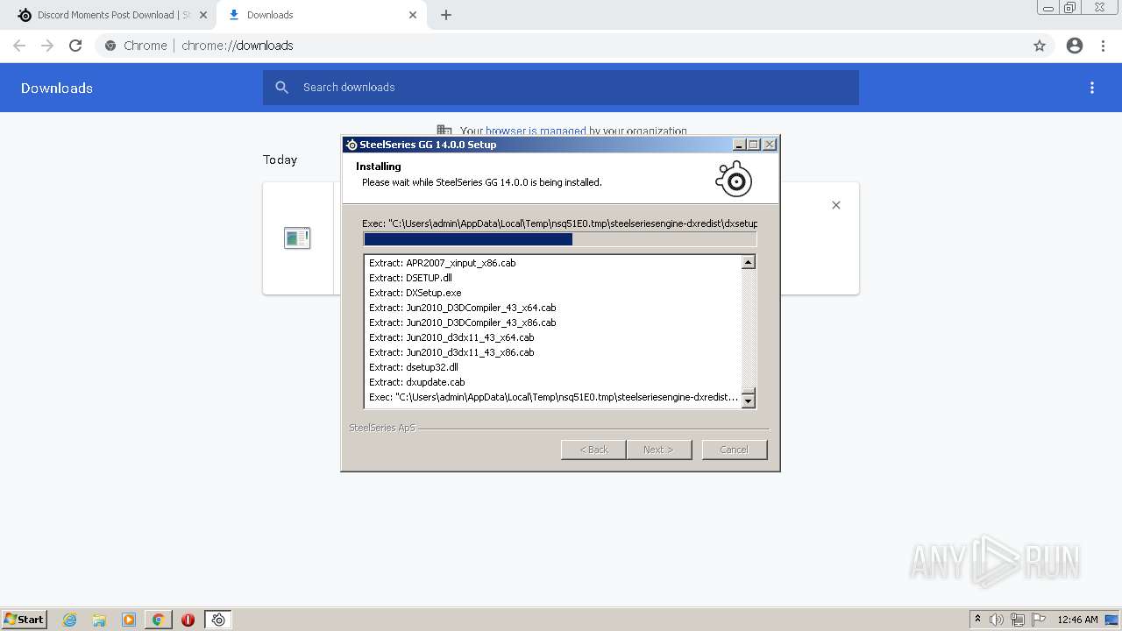The height and width of the screenshot is (631, 1122).
Task: Open the Downloads page more-actions menu
Action: click(1092, 88)
